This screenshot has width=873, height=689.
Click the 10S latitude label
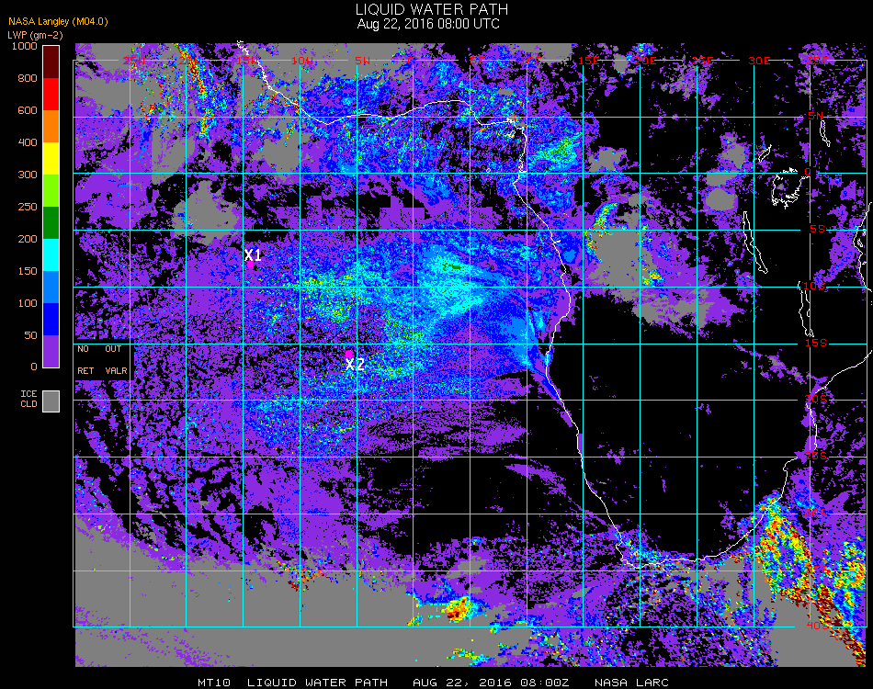pyautogui.click(x=814, y=286)
